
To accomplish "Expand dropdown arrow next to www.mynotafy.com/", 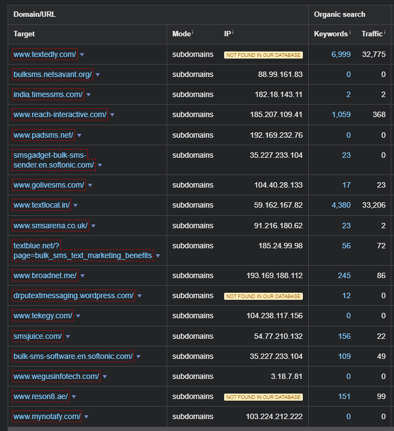I will 86,417.
